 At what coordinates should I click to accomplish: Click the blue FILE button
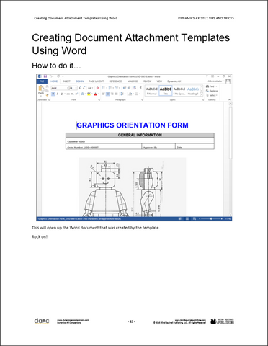click(42, 81)
